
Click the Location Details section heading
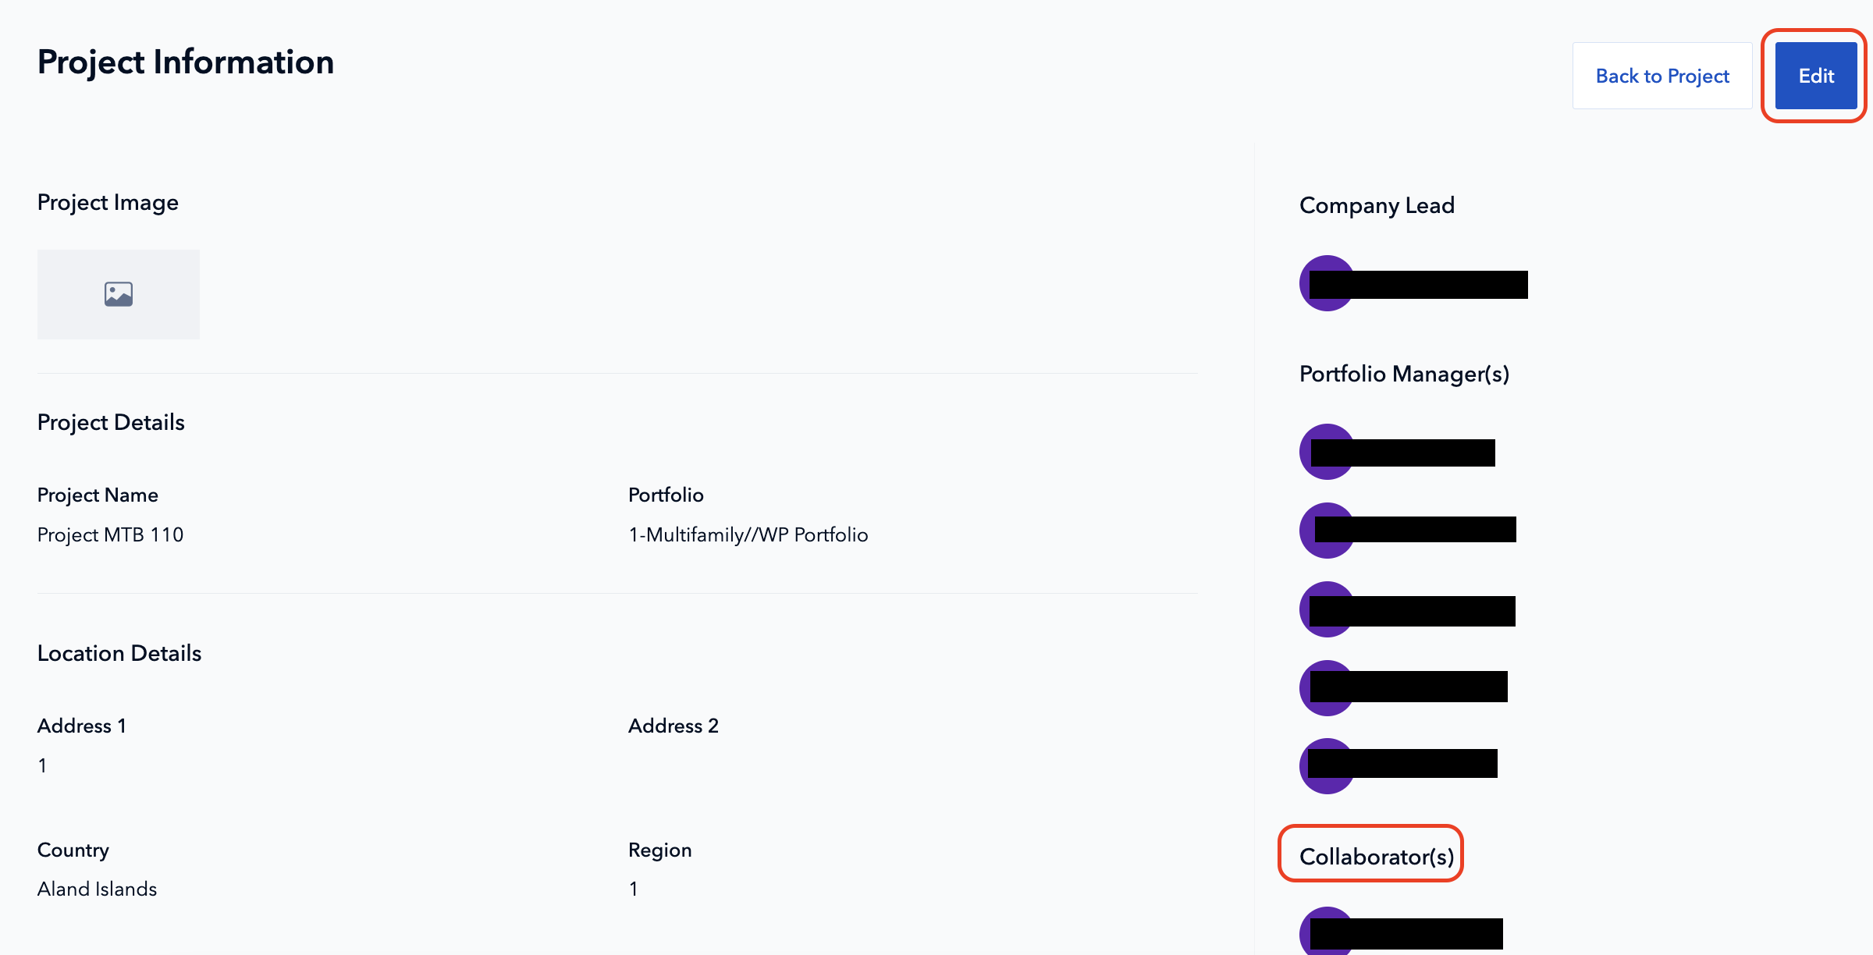click(x=119, y=653)
